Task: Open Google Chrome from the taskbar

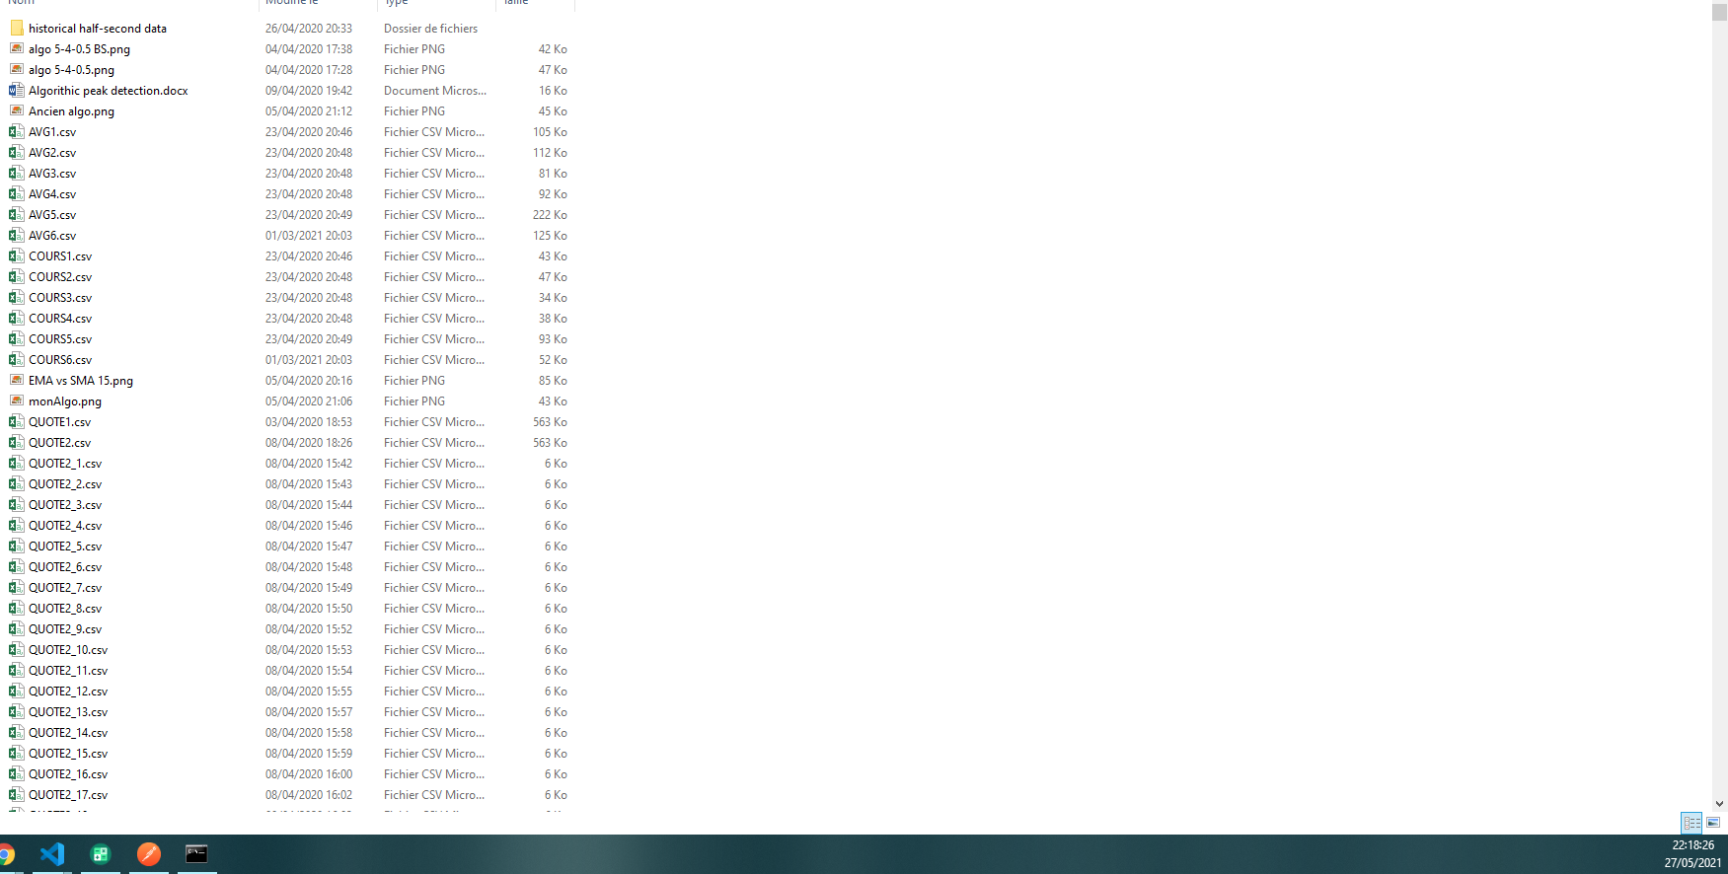Action: [5, 854]
